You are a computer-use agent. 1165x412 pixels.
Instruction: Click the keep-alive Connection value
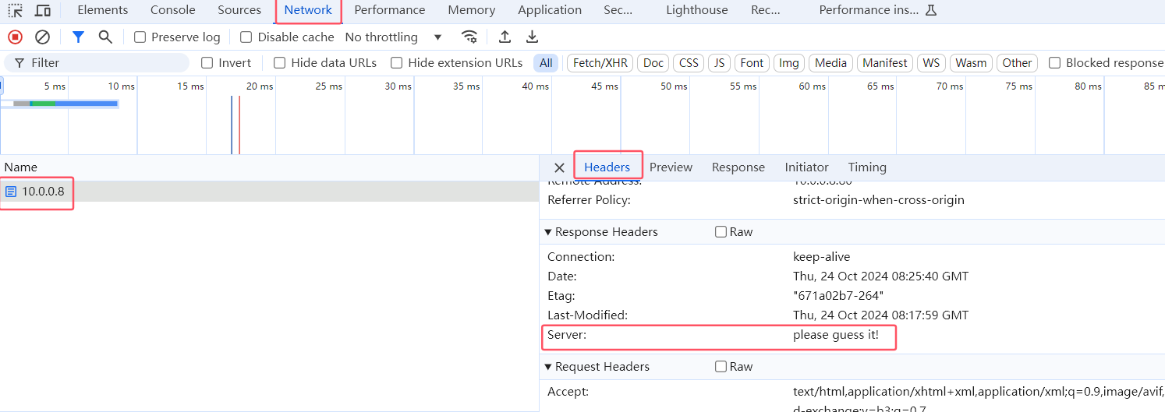[822, 257]
